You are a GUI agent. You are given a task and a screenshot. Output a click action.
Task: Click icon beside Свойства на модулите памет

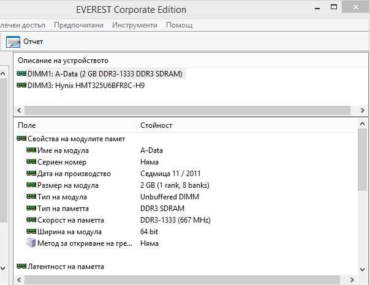pos(21,138)
